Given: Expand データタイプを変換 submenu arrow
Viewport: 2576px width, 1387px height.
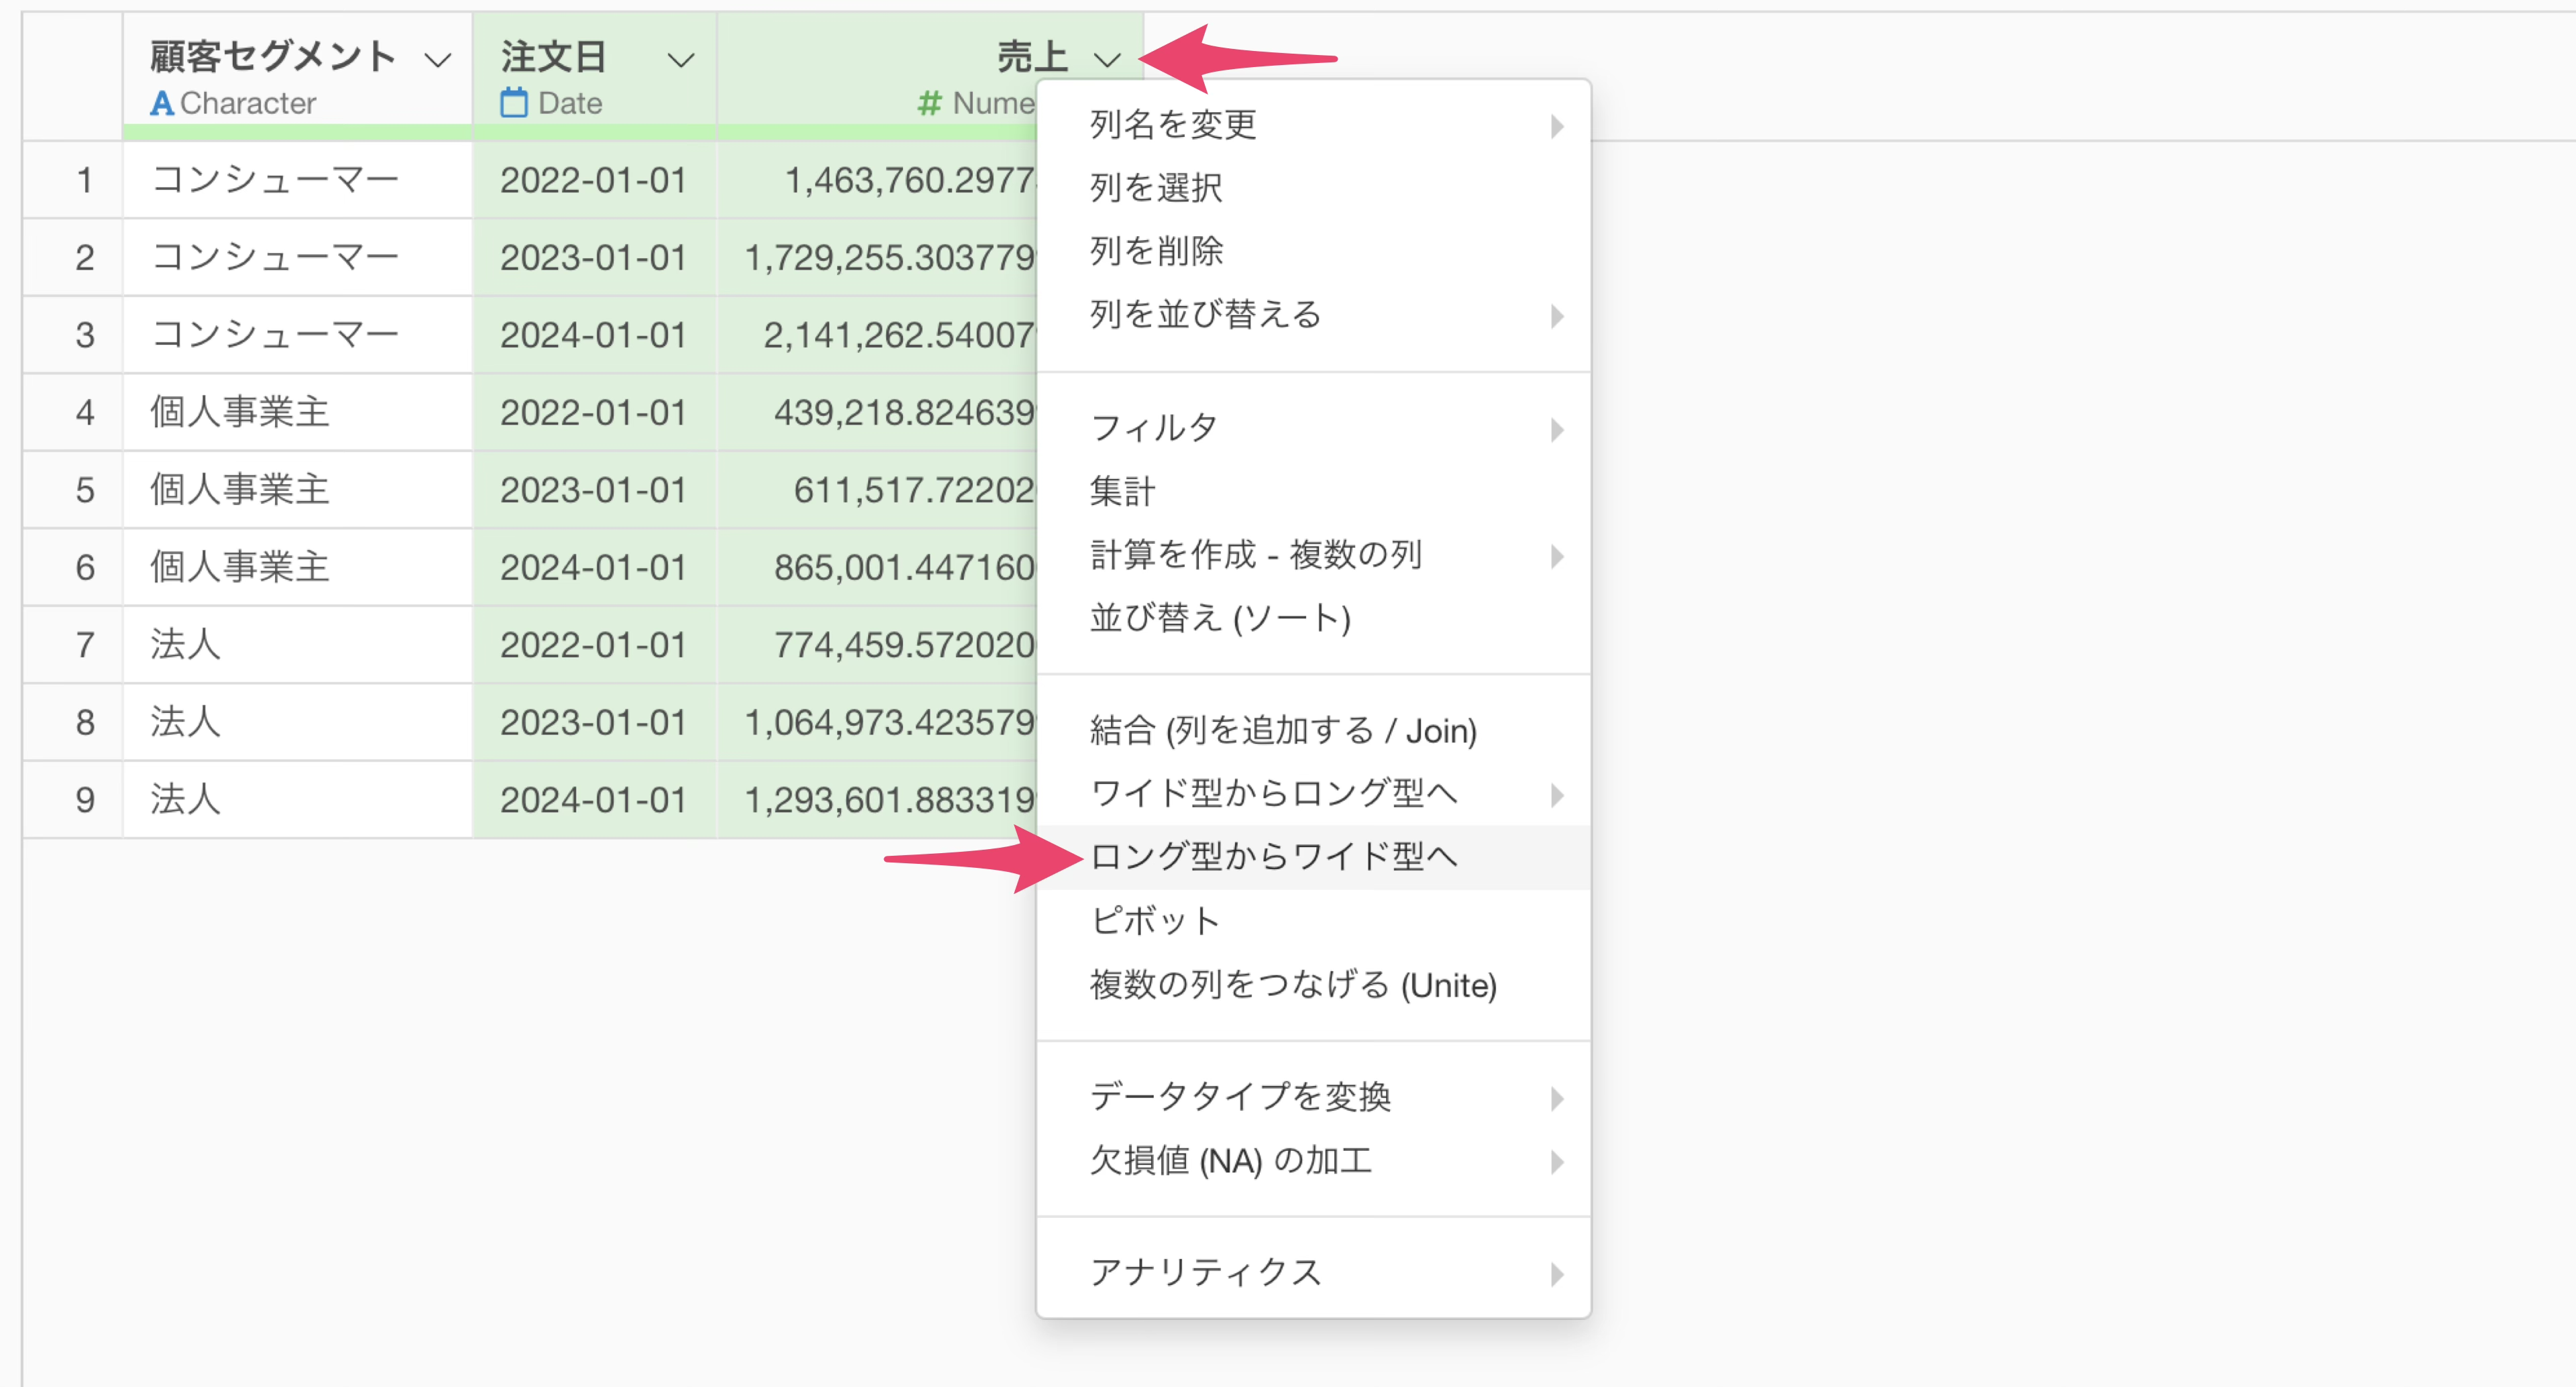Looking at the screenshot, I should (1556, 1098).
